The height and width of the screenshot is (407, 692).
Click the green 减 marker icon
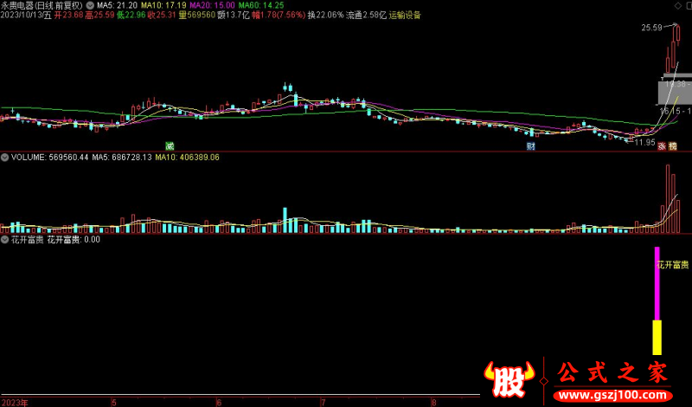coord(170,145)
